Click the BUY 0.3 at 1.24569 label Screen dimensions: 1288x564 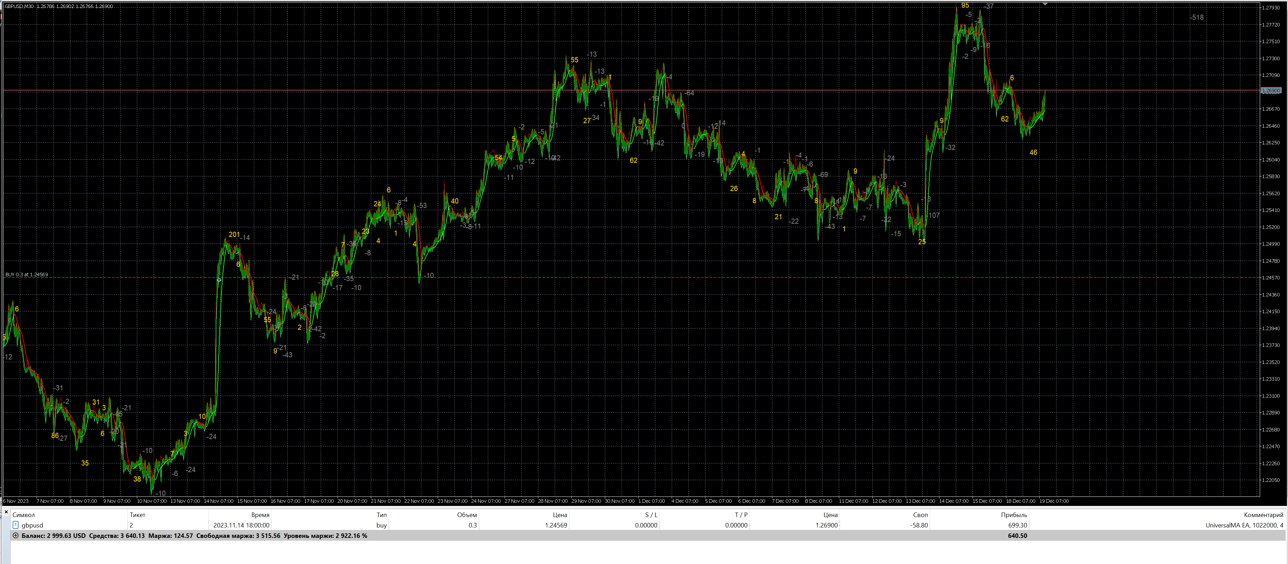click(26, 274)
